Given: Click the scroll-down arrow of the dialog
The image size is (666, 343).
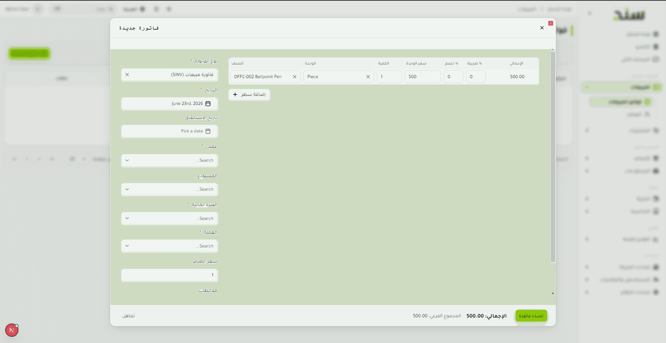Looking at the screenshot, I should pos(553,294).
